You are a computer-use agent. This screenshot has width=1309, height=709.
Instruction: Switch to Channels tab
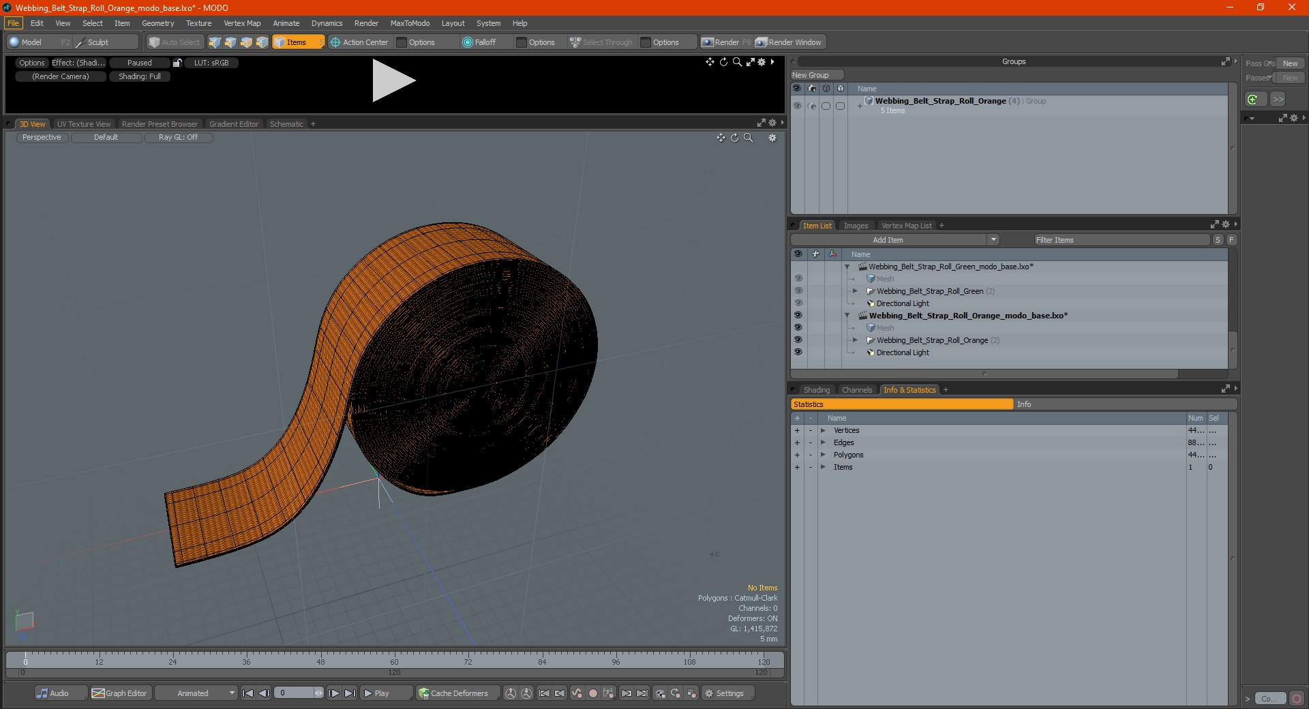click(x=857, y=390)
